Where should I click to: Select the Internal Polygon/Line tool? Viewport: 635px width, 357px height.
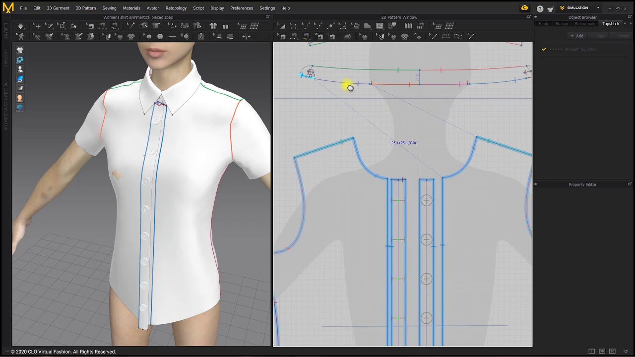click(x=380, y=26)
